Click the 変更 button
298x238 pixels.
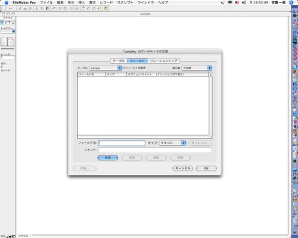[x=132, y=158]
